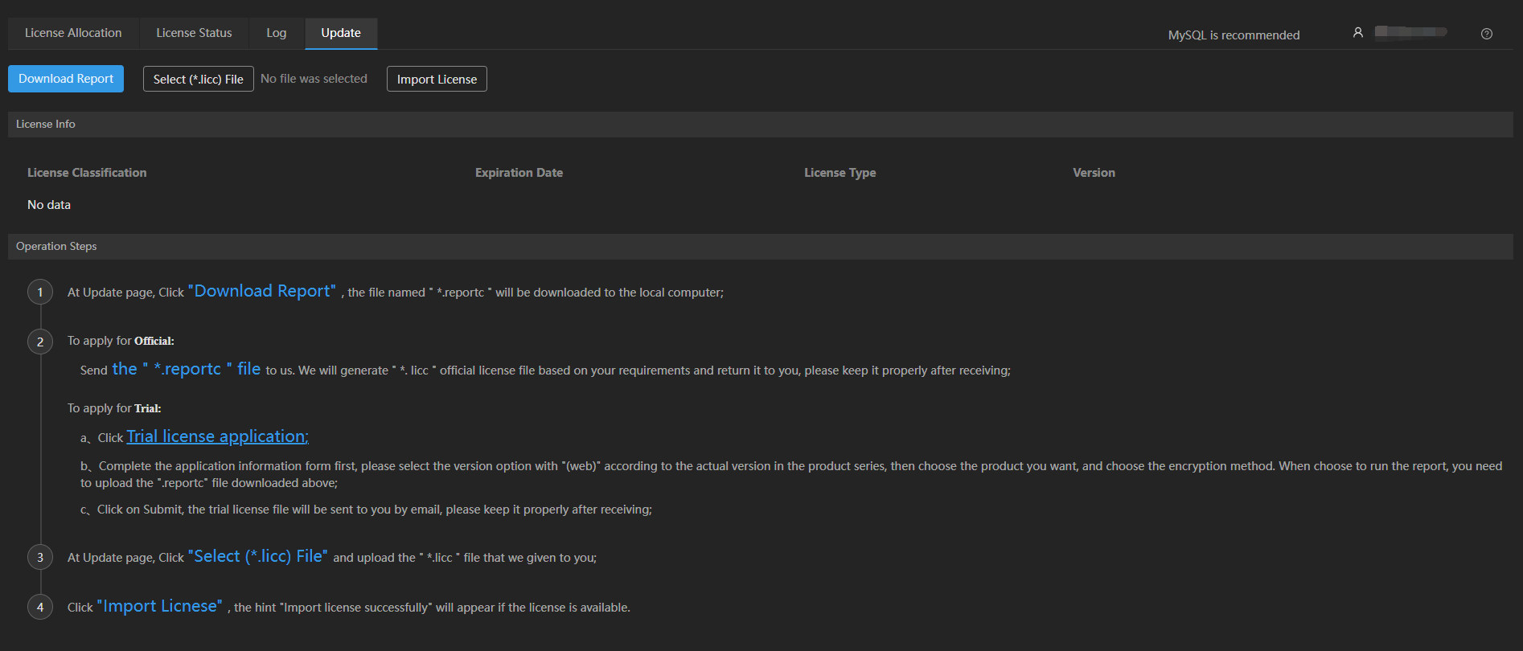Select the Update tab

341,33
